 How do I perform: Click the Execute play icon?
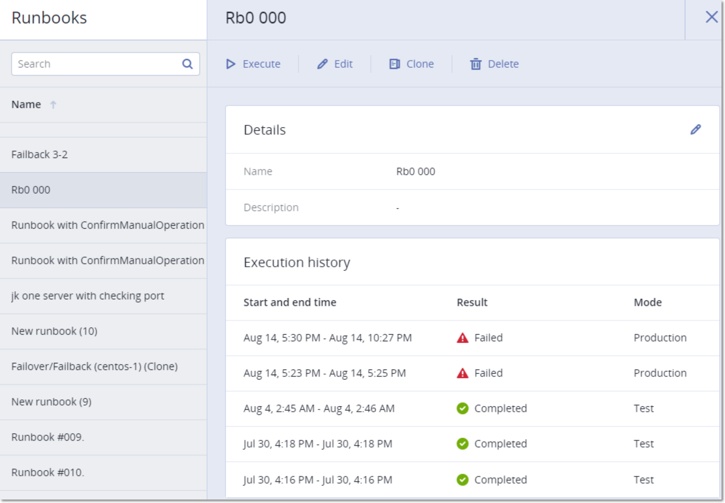coord(230,64)
